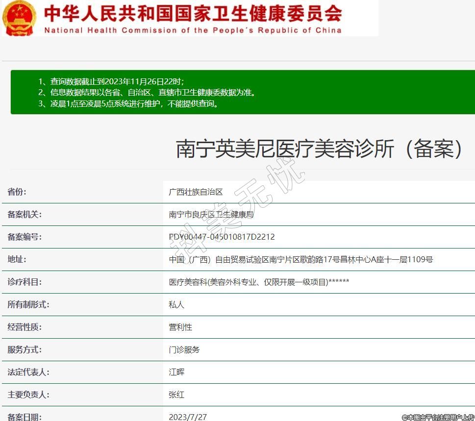This screenshot has height=421, width=475.
Task: Click the 备案机关 row label
Action: click(25, 214)
